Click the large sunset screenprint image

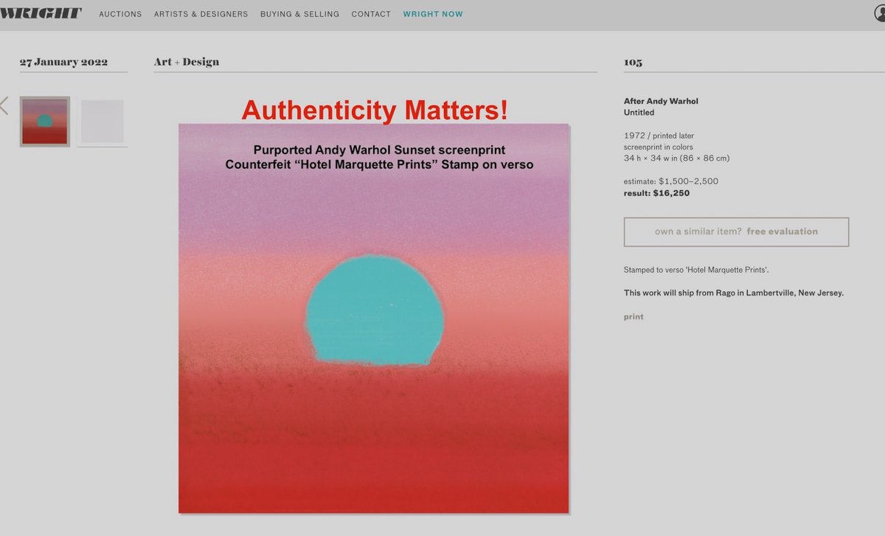373,318
